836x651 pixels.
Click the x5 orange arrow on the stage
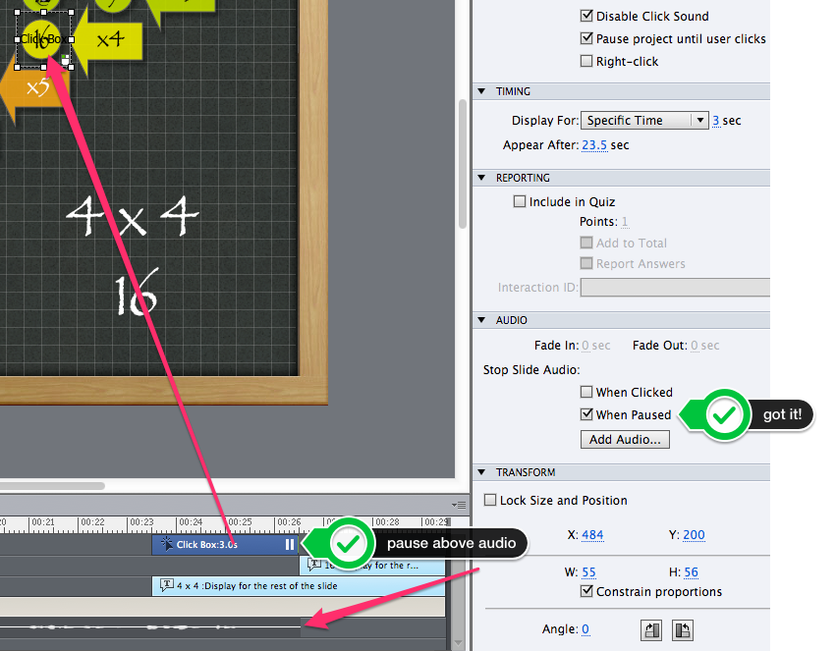(x=34, y=88)
